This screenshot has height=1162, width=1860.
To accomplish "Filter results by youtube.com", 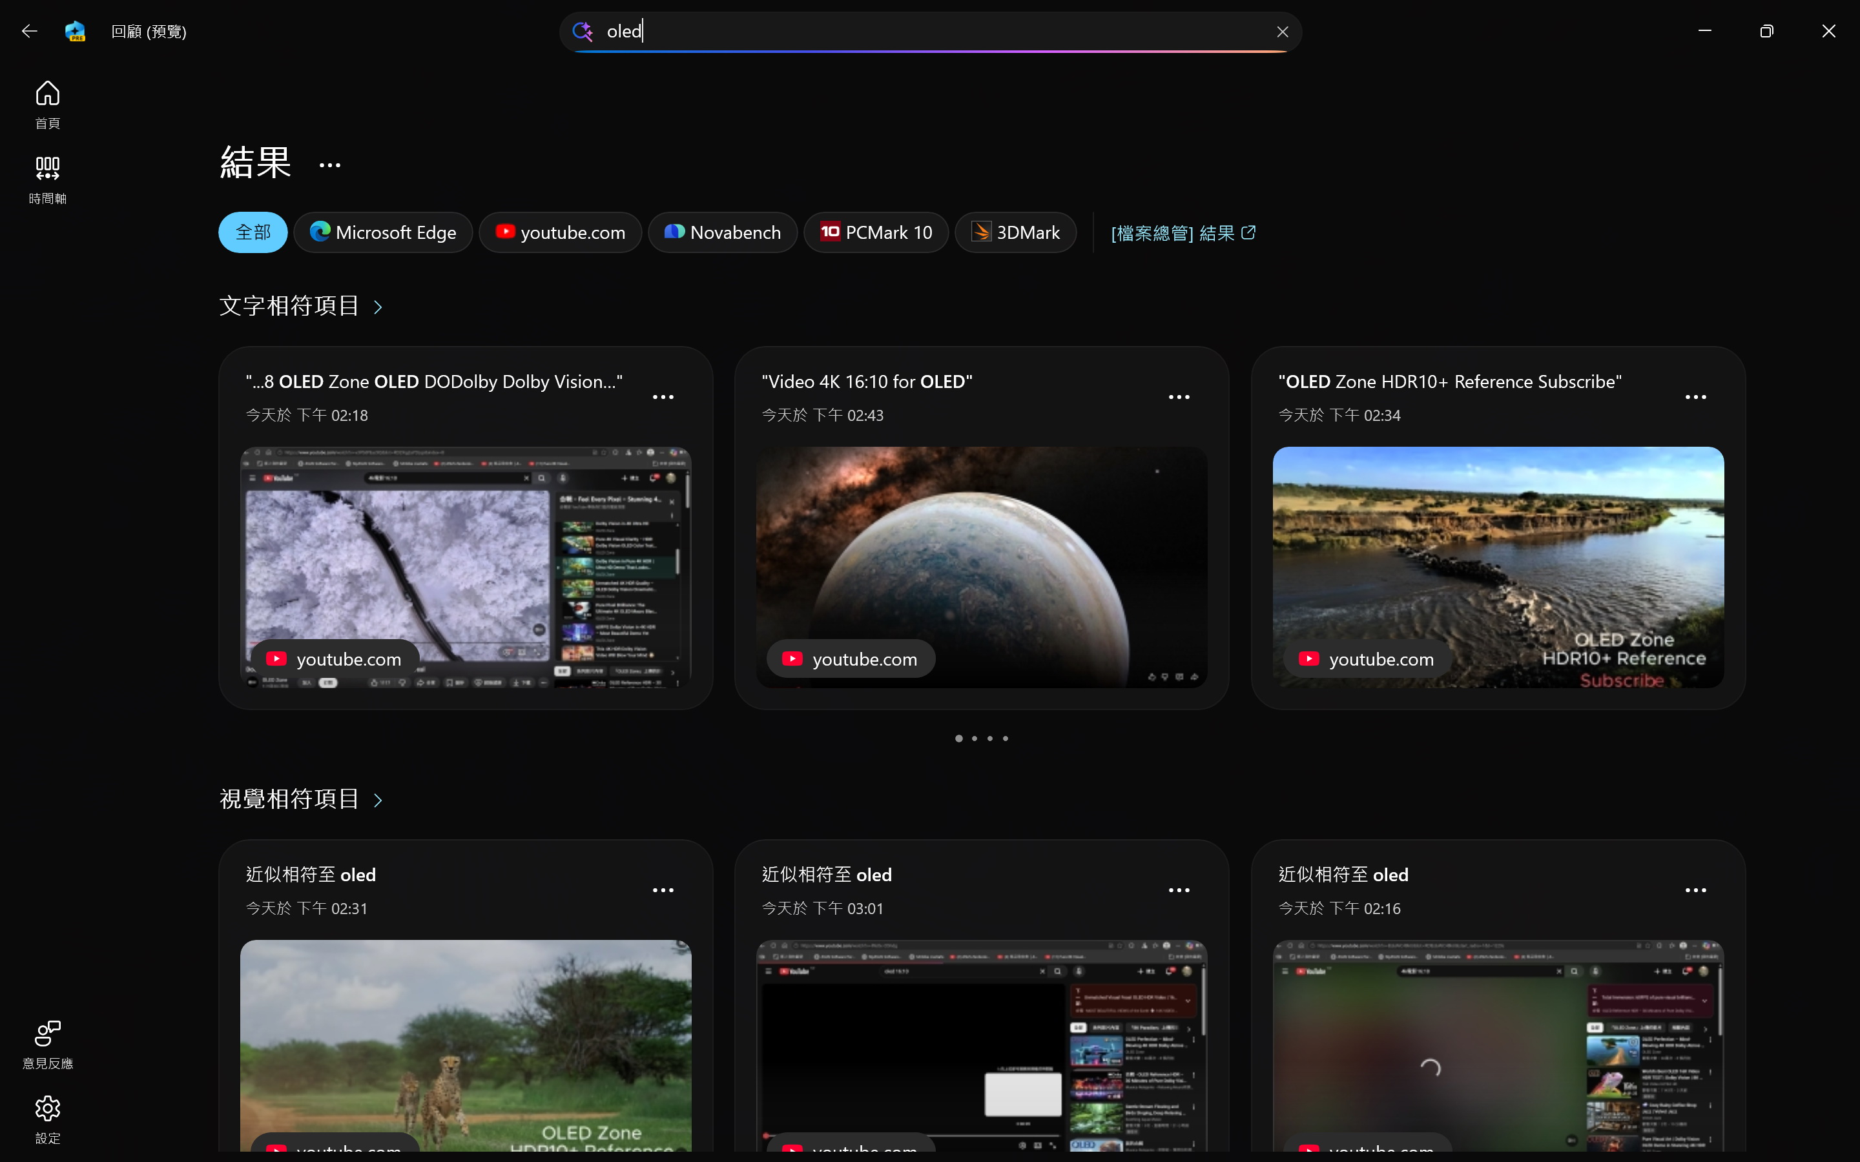I will (x=561, y=232).
